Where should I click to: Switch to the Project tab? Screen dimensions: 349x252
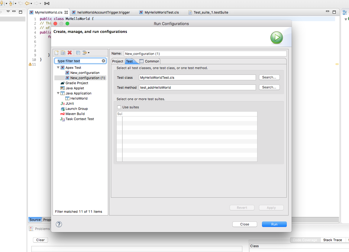coord(118,61)
